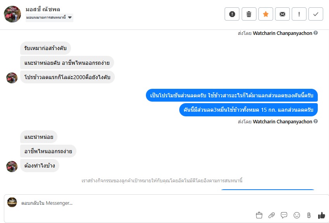Open saved replies with the speech bubble icon
The width and height of the screenshot is (329, 223).
[284, 215]
